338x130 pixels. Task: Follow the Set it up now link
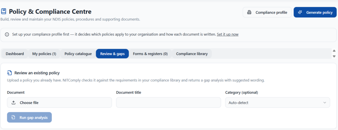(228, 34)
